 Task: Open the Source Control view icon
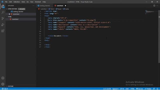pos(3,18)
